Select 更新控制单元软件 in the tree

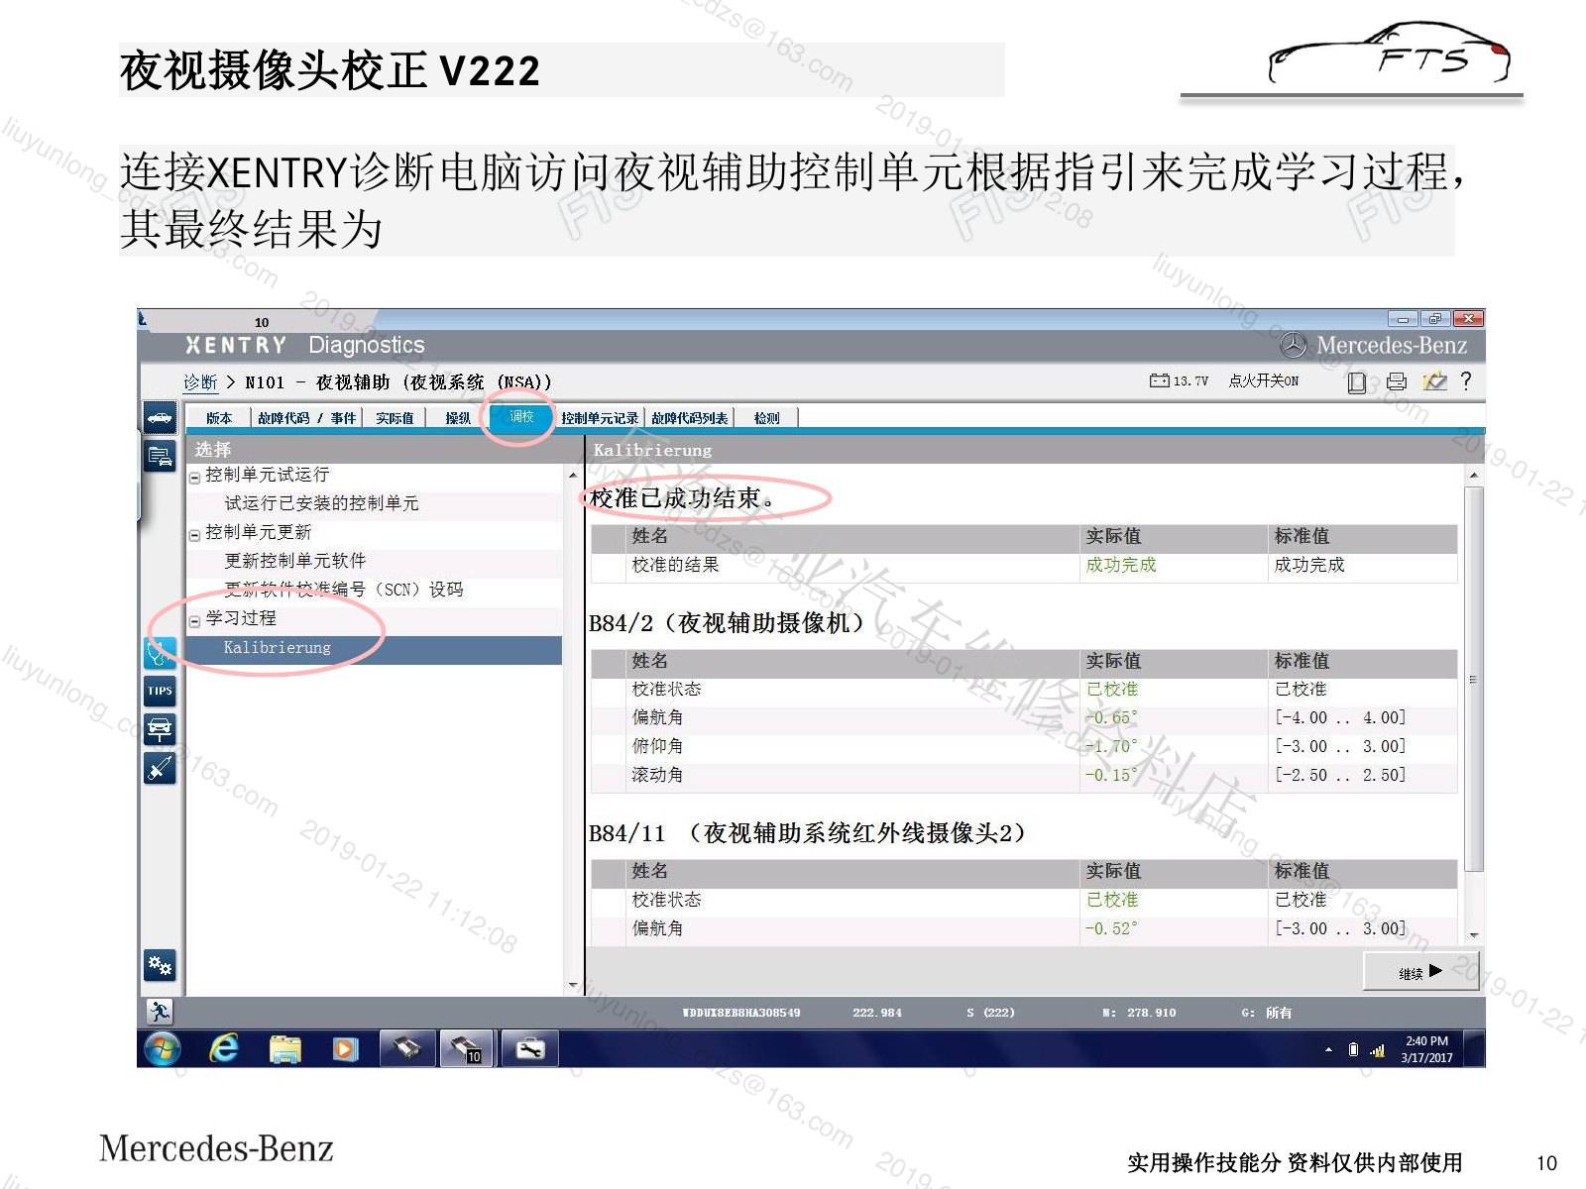[x=294, y=561]
